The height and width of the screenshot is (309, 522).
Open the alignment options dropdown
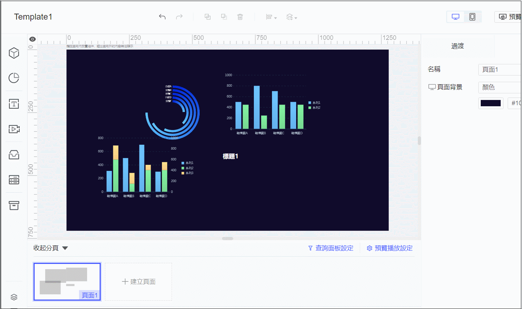coord(271,17)
